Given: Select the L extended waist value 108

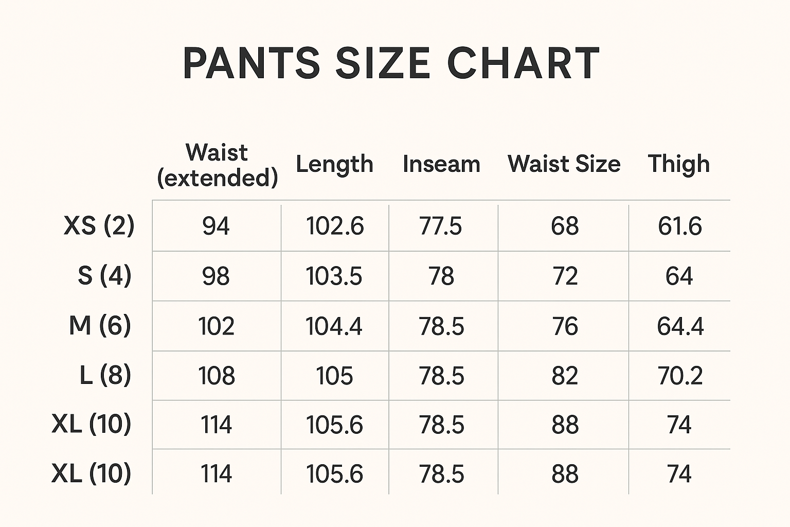Looking at the screenshot, I should click(x=217, y=376).
